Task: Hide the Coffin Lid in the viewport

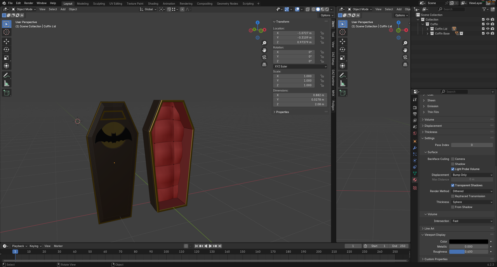Action: coord(488,29)
